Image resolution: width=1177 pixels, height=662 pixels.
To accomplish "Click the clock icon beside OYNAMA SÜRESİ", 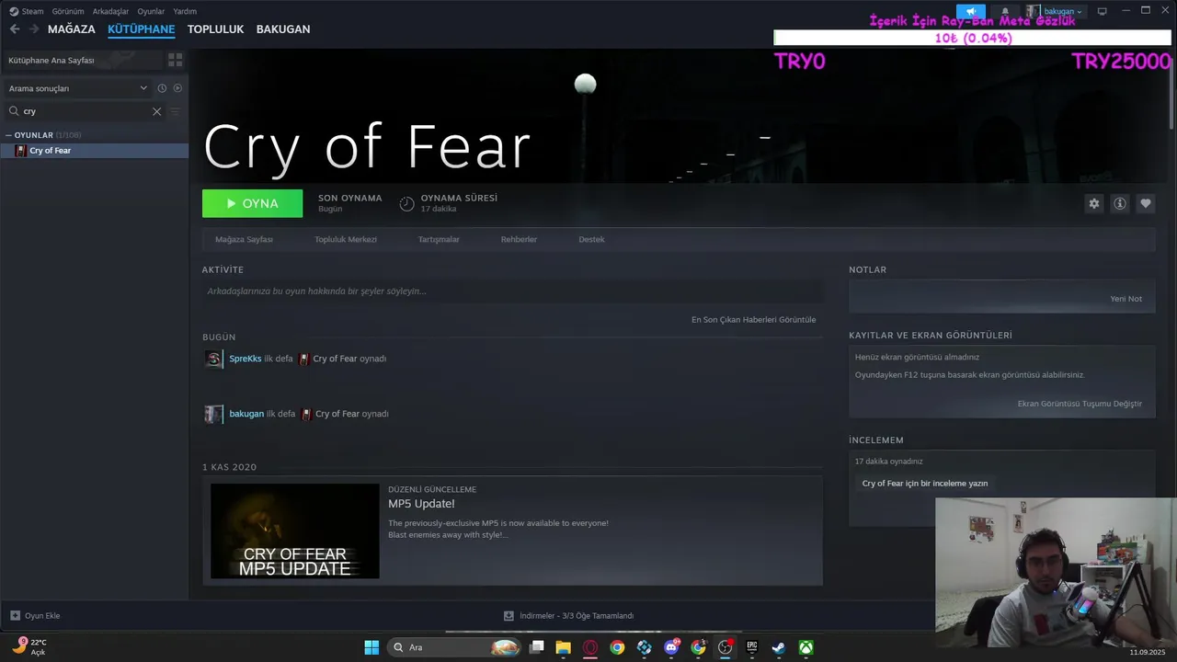I will click(x=406, y=203).
